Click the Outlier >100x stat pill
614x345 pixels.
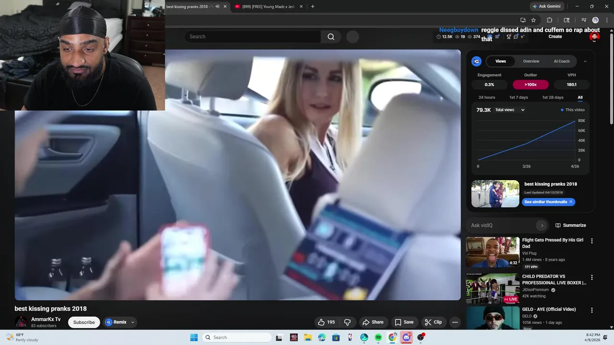[x=531, y=84]
